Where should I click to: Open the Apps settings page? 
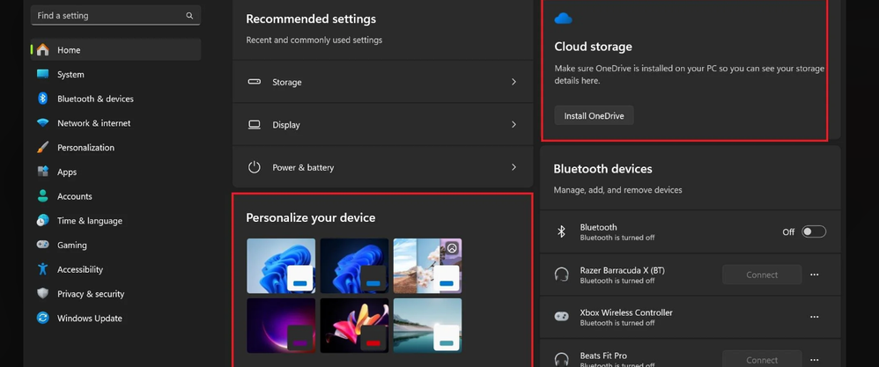pyautogui.click(x=115, y=172)
